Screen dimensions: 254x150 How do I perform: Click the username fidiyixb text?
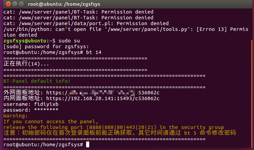[46, 104]
